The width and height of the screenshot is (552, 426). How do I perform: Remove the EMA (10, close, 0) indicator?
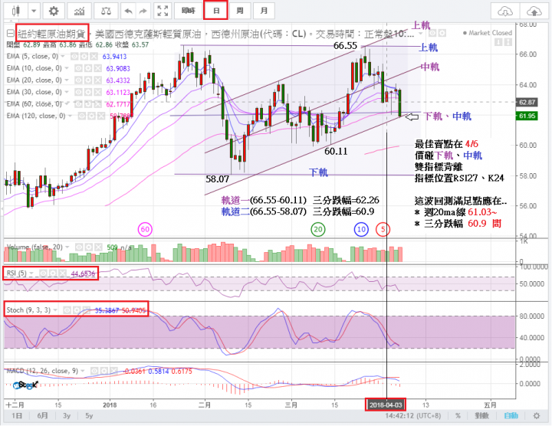pyautogui.click(x=97, y=68)
